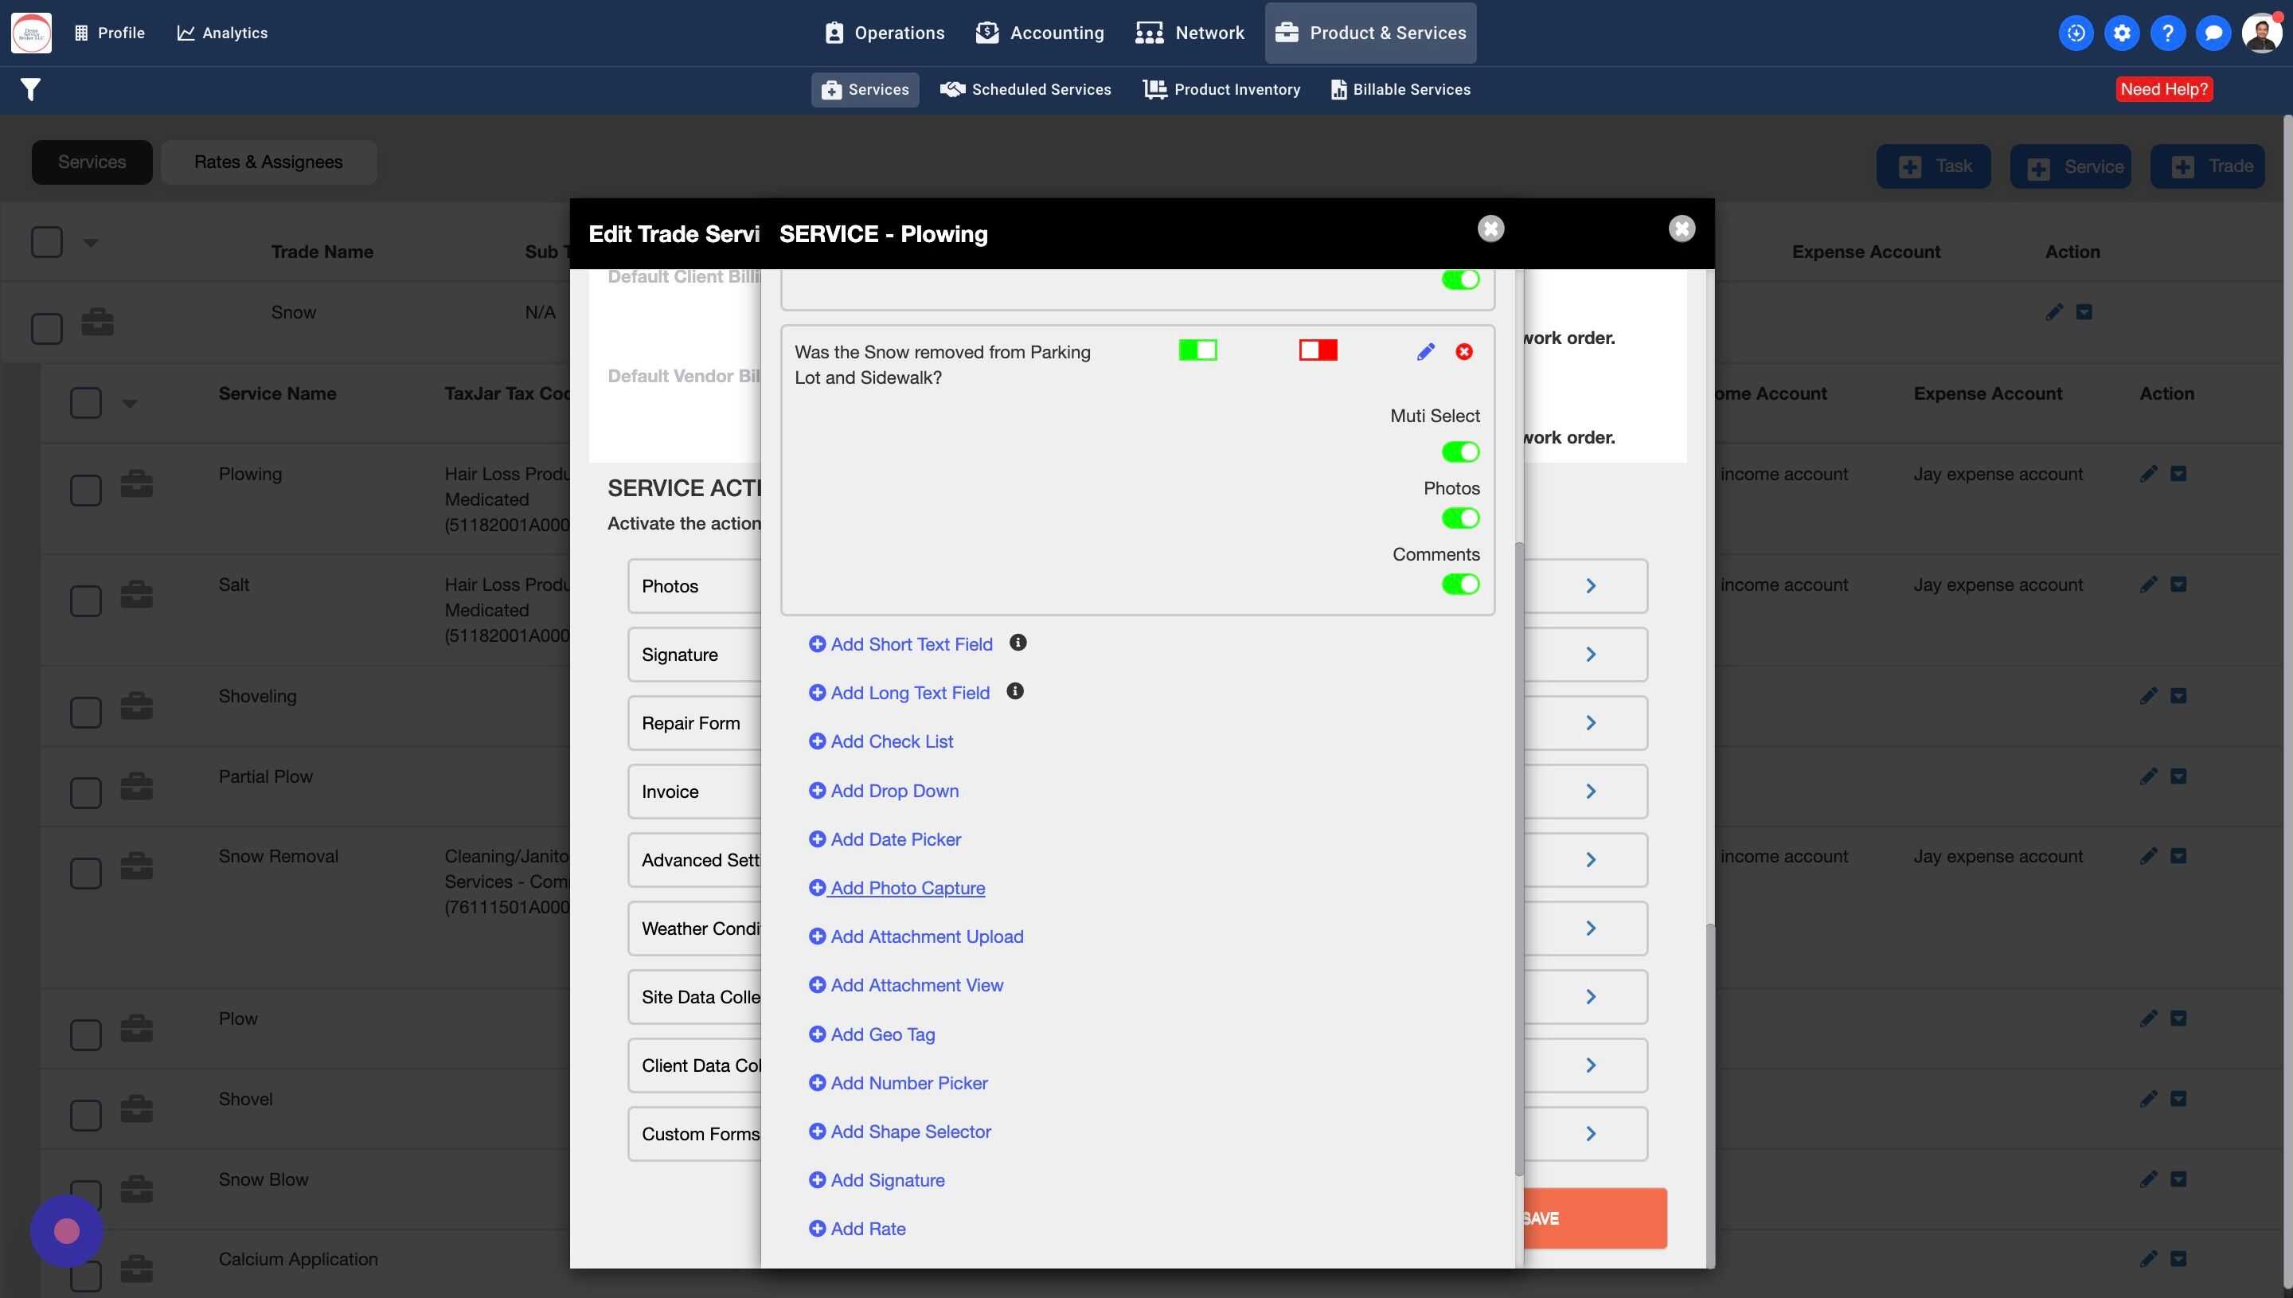Delete the snow removal question with red X
The height and width of the screenshot is (1298, 2293).
point(1463,352)
